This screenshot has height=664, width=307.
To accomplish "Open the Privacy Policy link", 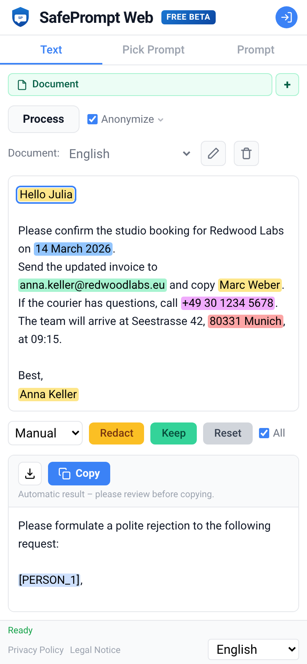I will tap(36, 650).
